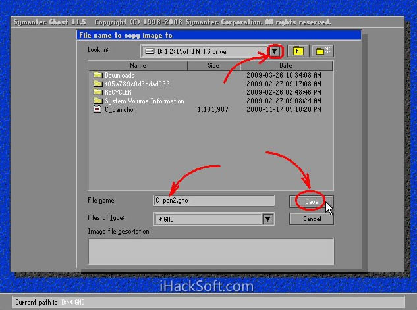Select the f05a789c0d3cdad022 folder name

137,84
